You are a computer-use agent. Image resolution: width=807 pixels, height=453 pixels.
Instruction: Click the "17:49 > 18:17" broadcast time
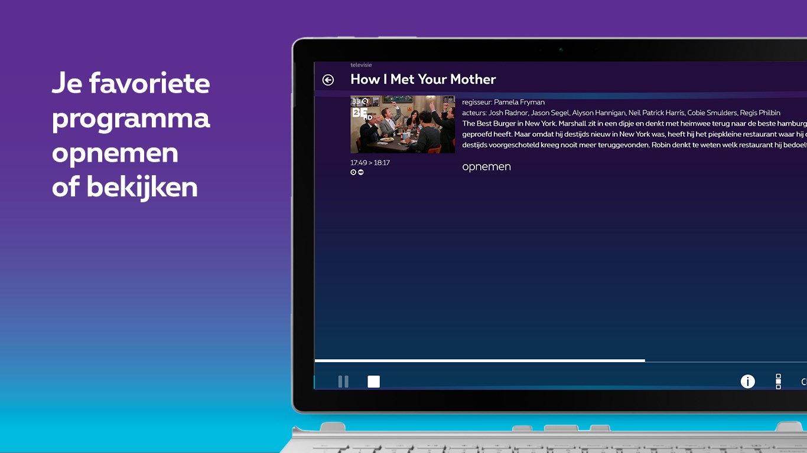click(x=370, y=163)
